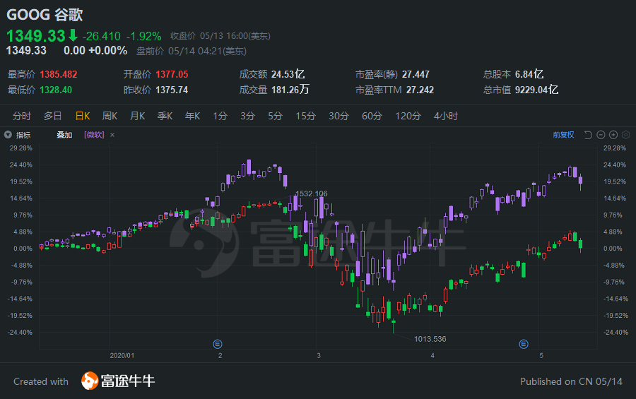Switch to the 分时 tab
The image size is (636, 399).
[21, 116]
